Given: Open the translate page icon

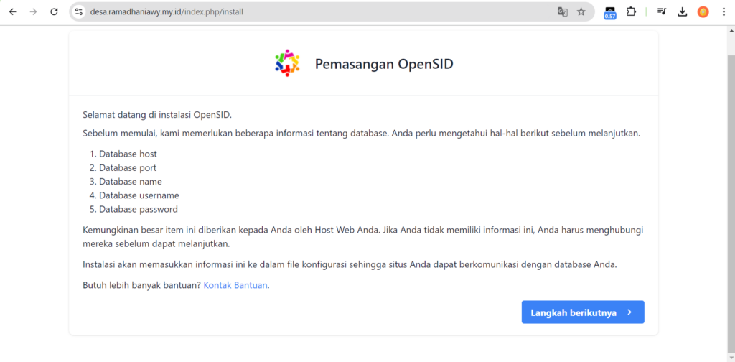Looking at the screenshot, I should [563, 11].
